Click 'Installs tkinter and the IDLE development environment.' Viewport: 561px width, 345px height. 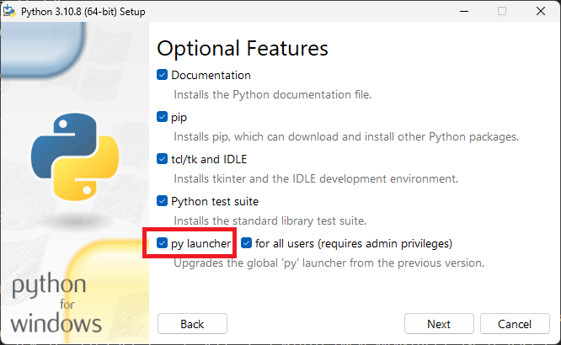point(316,178)
